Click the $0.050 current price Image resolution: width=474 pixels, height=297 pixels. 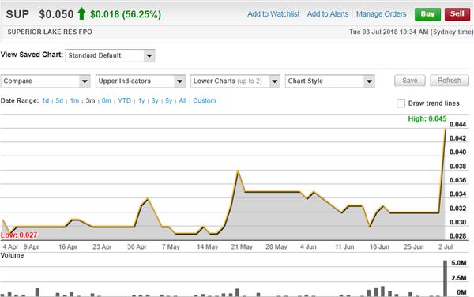tap(56, 14)
